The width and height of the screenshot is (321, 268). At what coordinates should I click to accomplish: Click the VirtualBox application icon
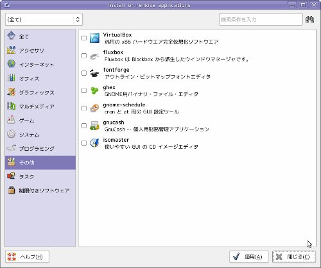point(94,38)
